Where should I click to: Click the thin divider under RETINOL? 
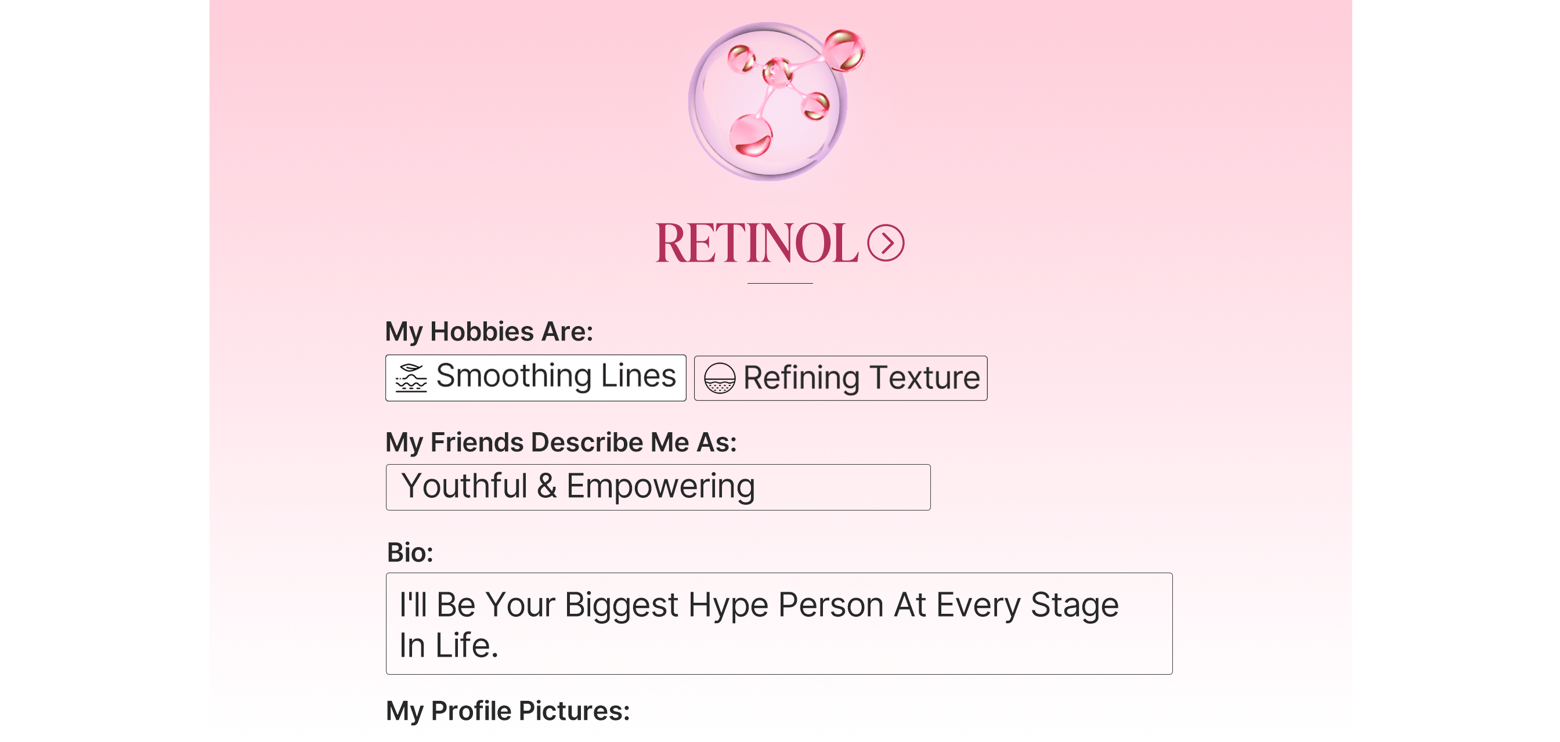[779, 283]
